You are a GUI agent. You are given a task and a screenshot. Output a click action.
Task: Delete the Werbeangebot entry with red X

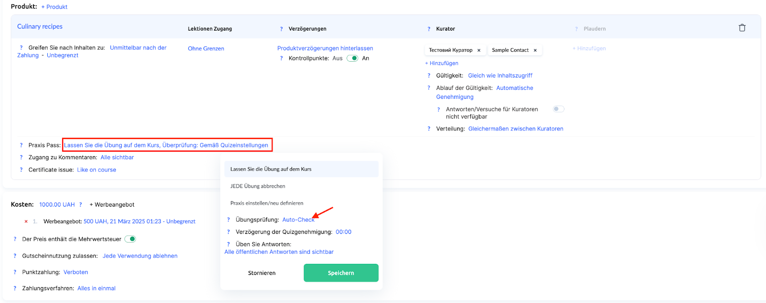tap(26, 221)
